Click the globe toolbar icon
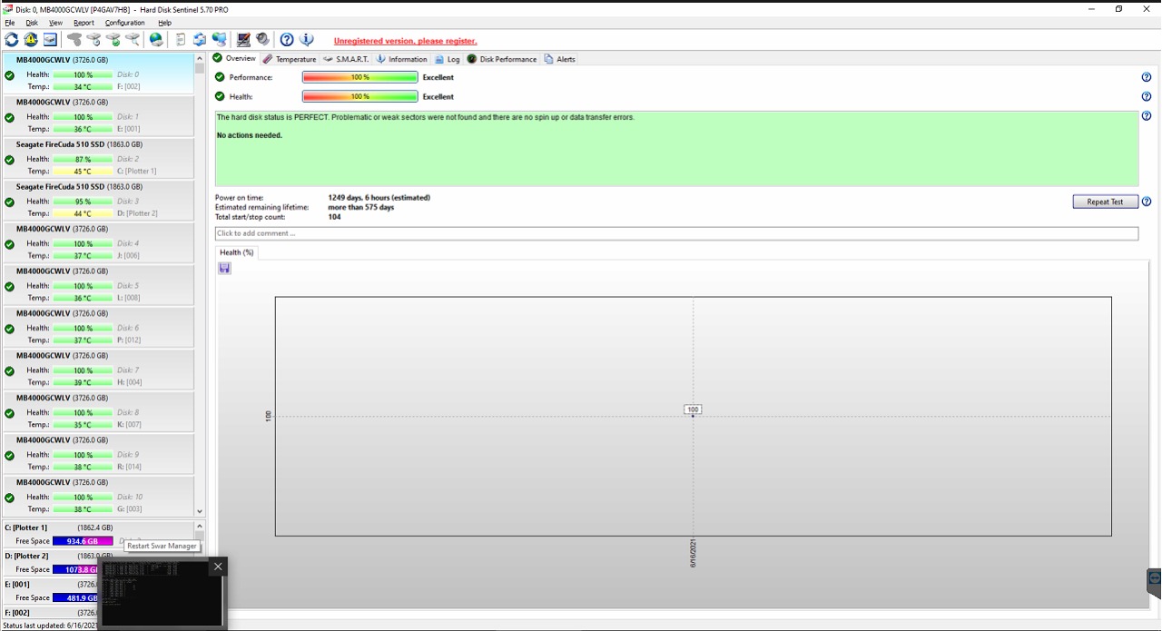The width and height of the screenshot is (1162, 631). point(156,40)
